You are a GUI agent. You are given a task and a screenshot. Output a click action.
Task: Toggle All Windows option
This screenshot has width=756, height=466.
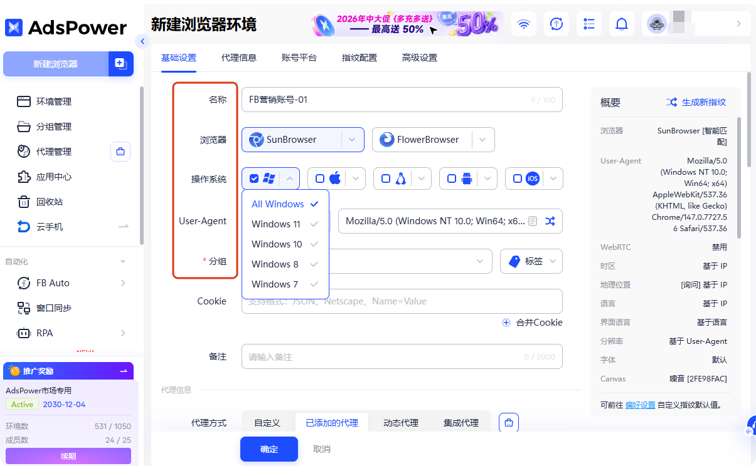pyautogui.click(x=285, y=204)
